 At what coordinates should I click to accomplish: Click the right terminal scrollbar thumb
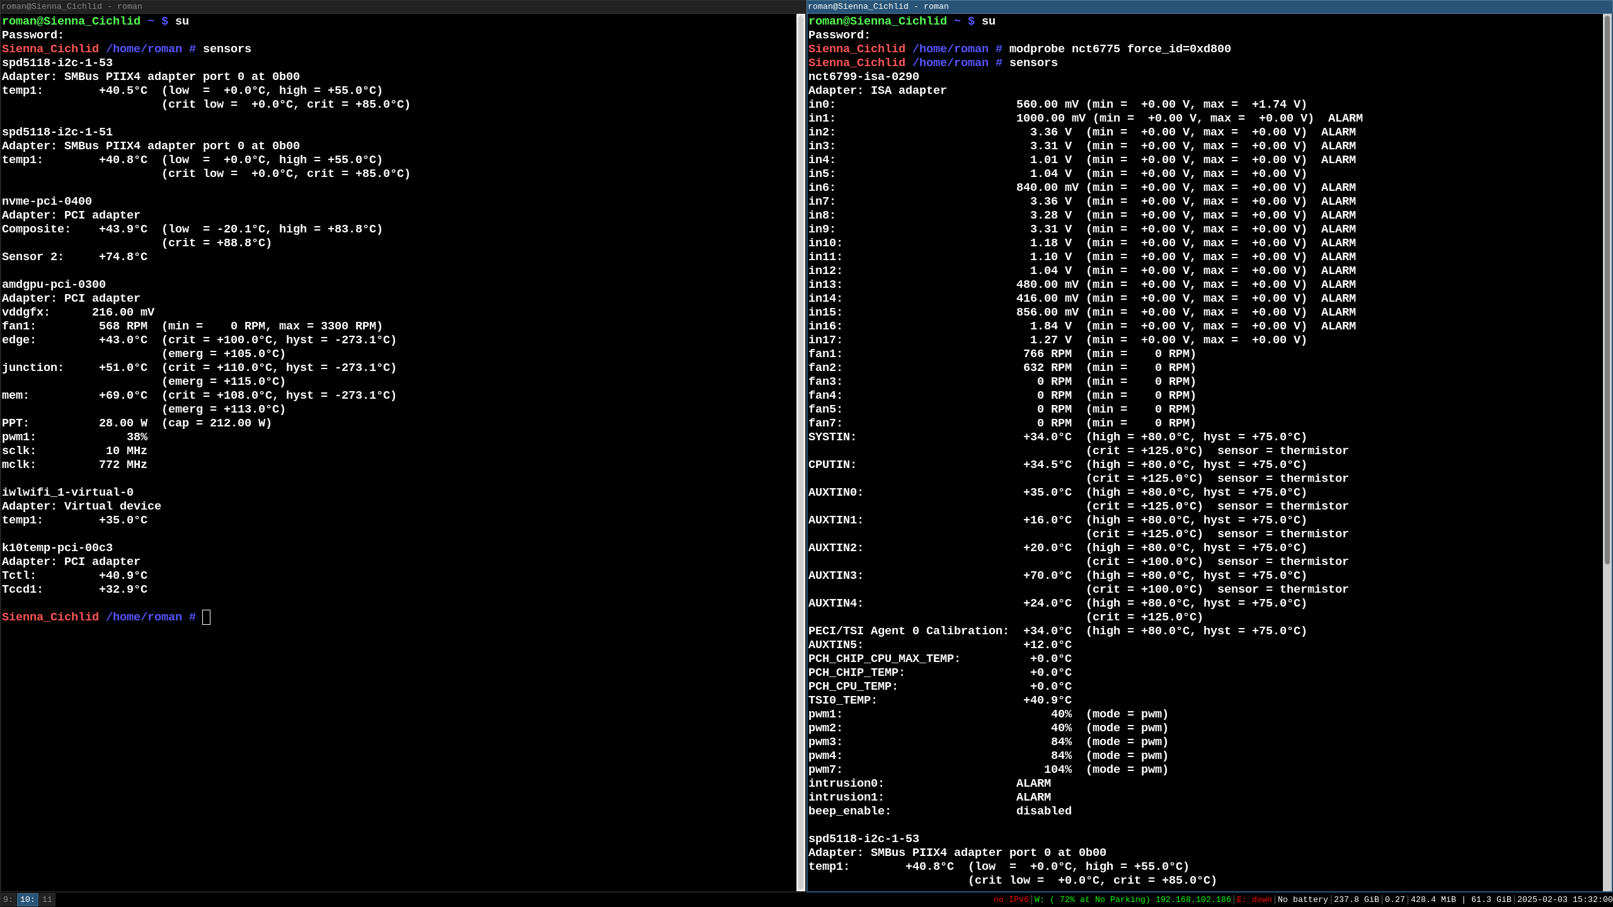coord(1607,290)
